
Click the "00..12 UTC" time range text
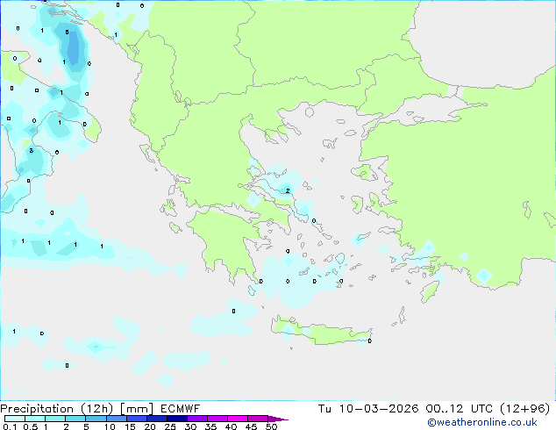pos(459,409)
